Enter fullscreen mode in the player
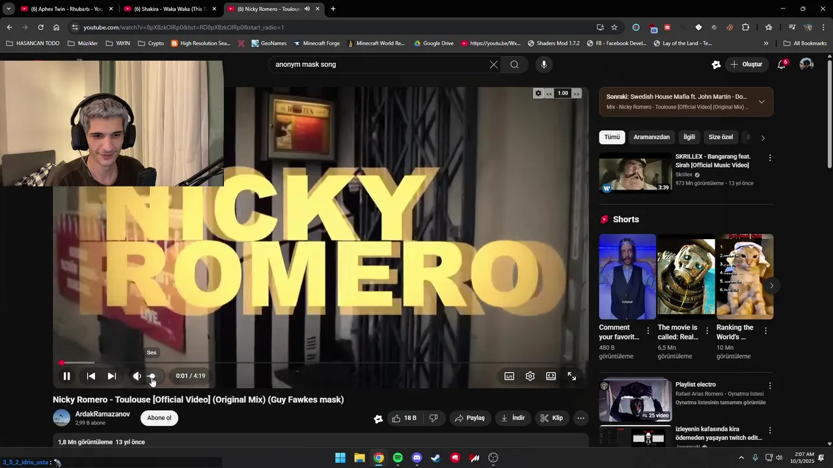Image resolution: width=833 pixels, height=468 pixels. pos(572,376)
